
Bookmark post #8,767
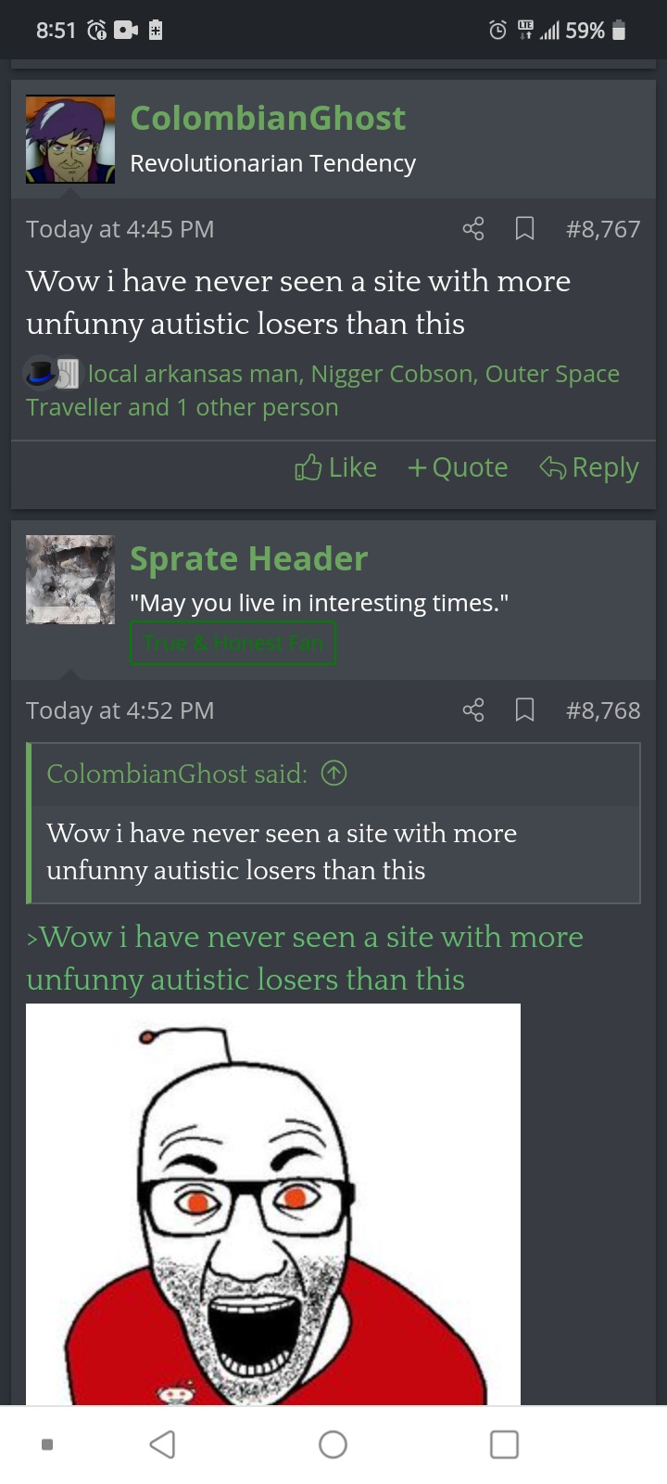(x=524, y=228)
